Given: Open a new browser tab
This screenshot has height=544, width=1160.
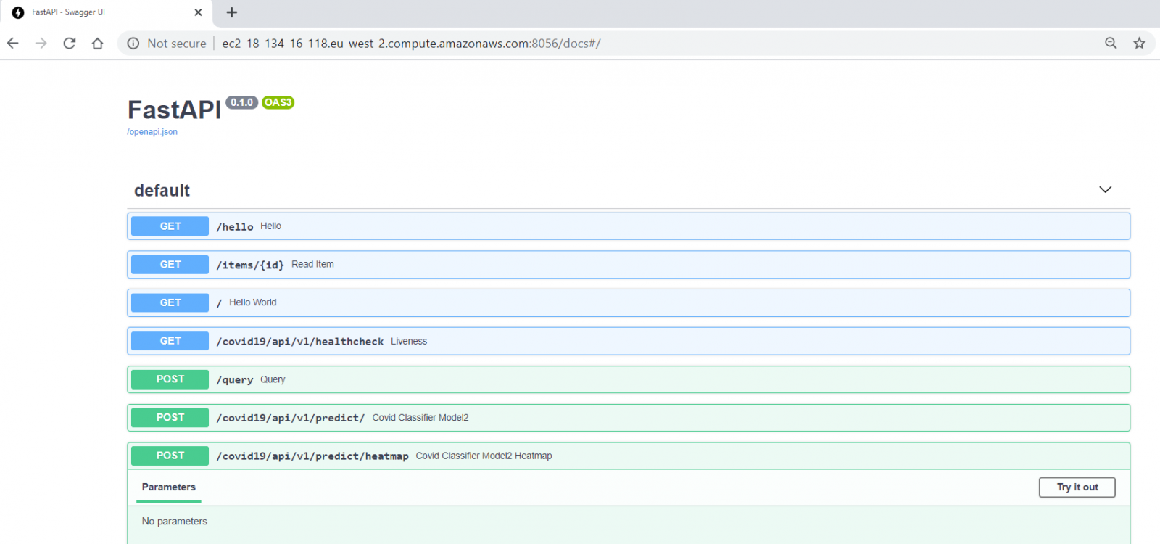Looking at the screenshot, I should point(232,12).
